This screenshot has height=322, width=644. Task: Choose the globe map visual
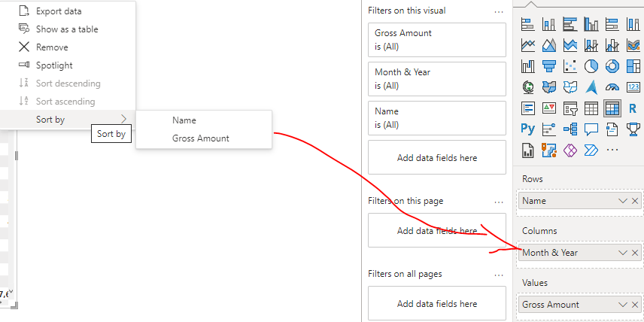[x=528, y=87]
